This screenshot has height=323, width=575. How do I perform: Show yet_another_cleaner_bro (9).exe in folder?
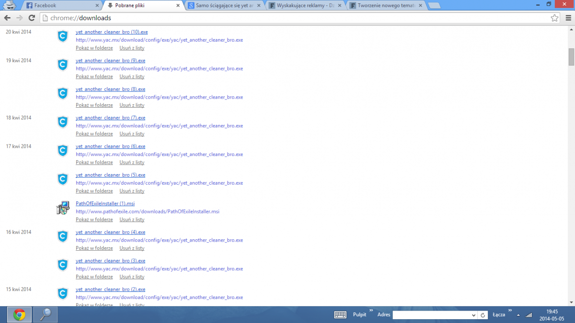pos(94,77)
